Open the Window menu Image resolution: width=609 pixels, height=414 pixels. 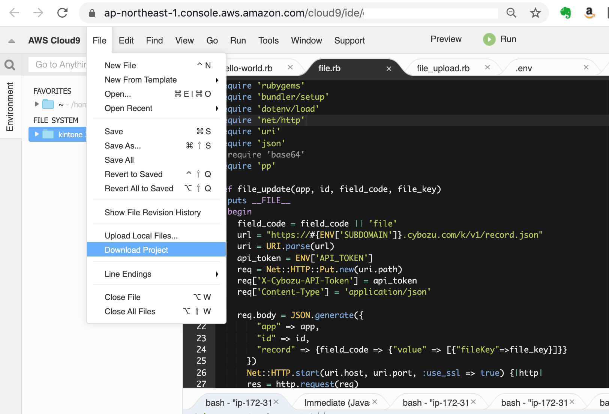pos(306,40)
